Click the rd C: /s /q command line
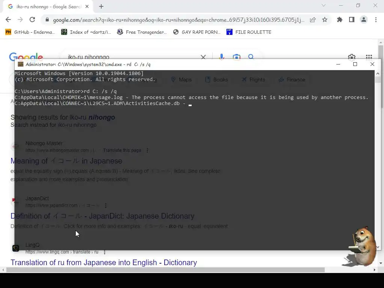 (x=65, y=91)
